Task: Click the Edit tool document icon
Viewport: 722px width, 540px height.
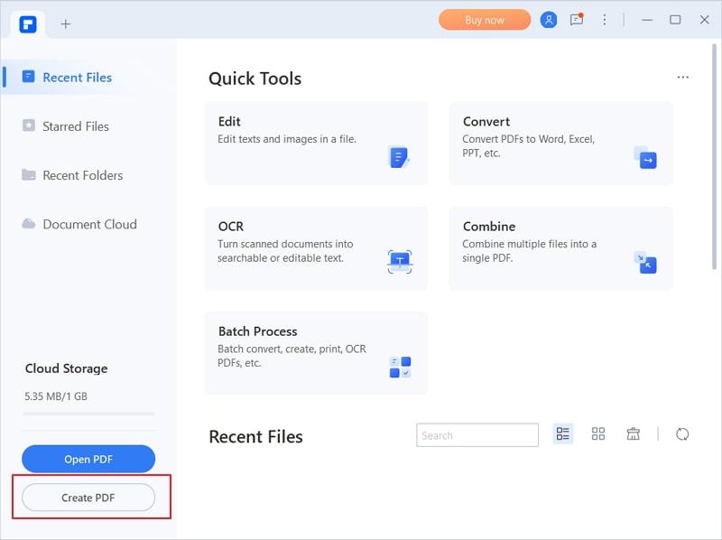Action: point(399,157)
